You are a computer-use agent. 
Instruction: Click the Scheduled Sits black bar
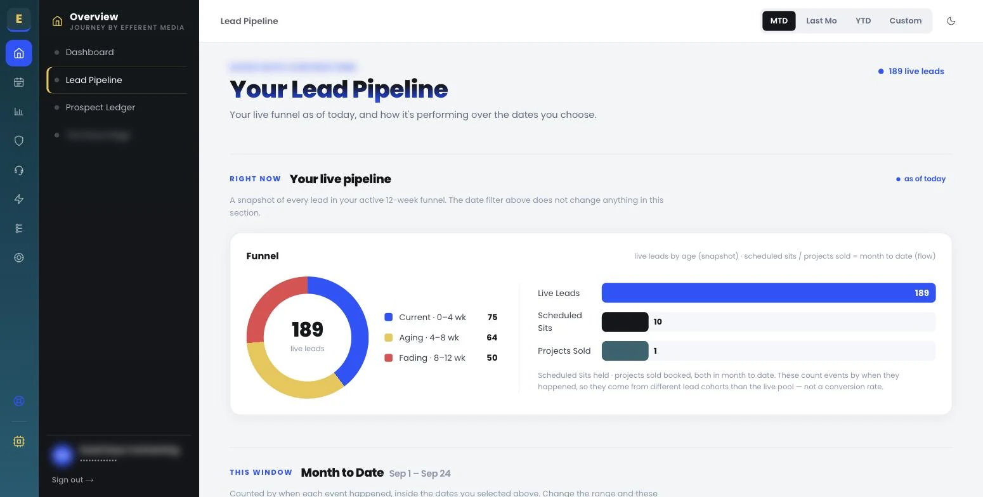(x=625, y=322)
